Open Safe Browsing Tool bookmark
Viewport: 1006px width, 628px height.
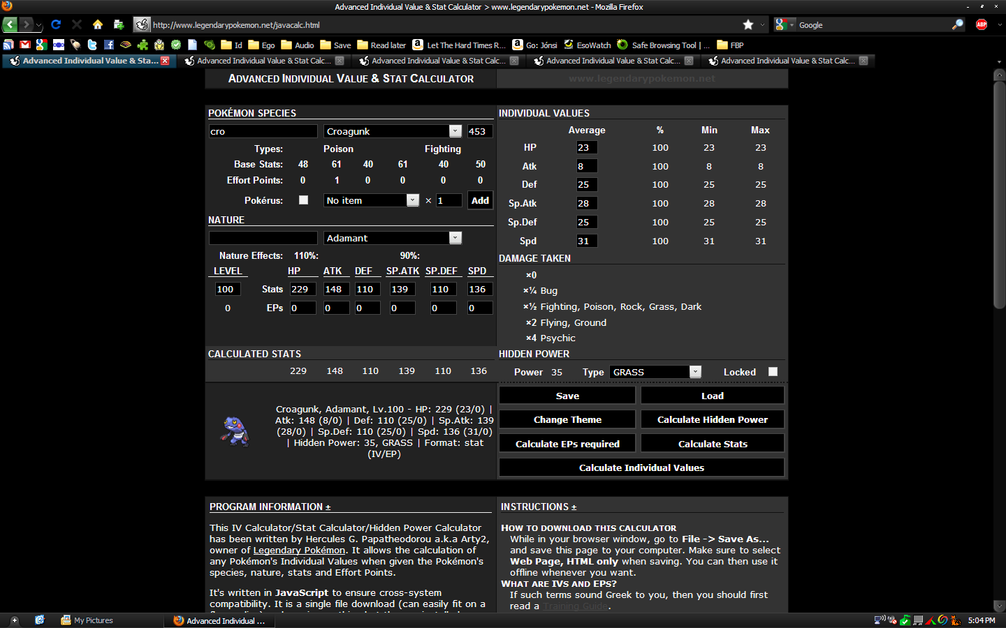664,45
